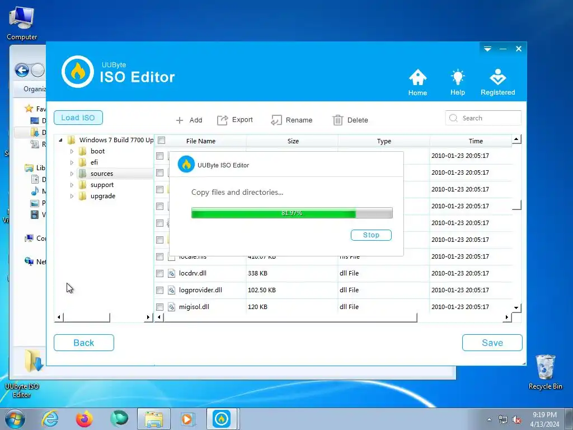
Task: Sort by File Name column header
Action: pyautogui.click(x=201, y=141)
